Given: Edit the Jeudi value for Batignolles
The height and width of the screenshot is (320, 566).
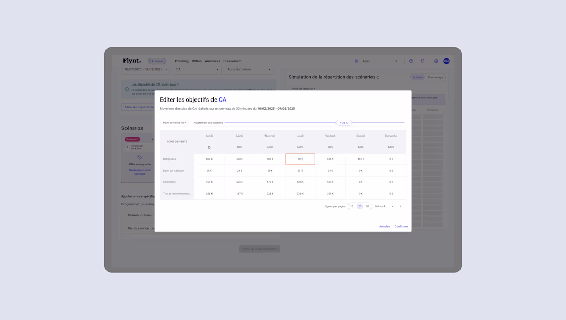Looking at the screenshot, I should coord(300,159).
